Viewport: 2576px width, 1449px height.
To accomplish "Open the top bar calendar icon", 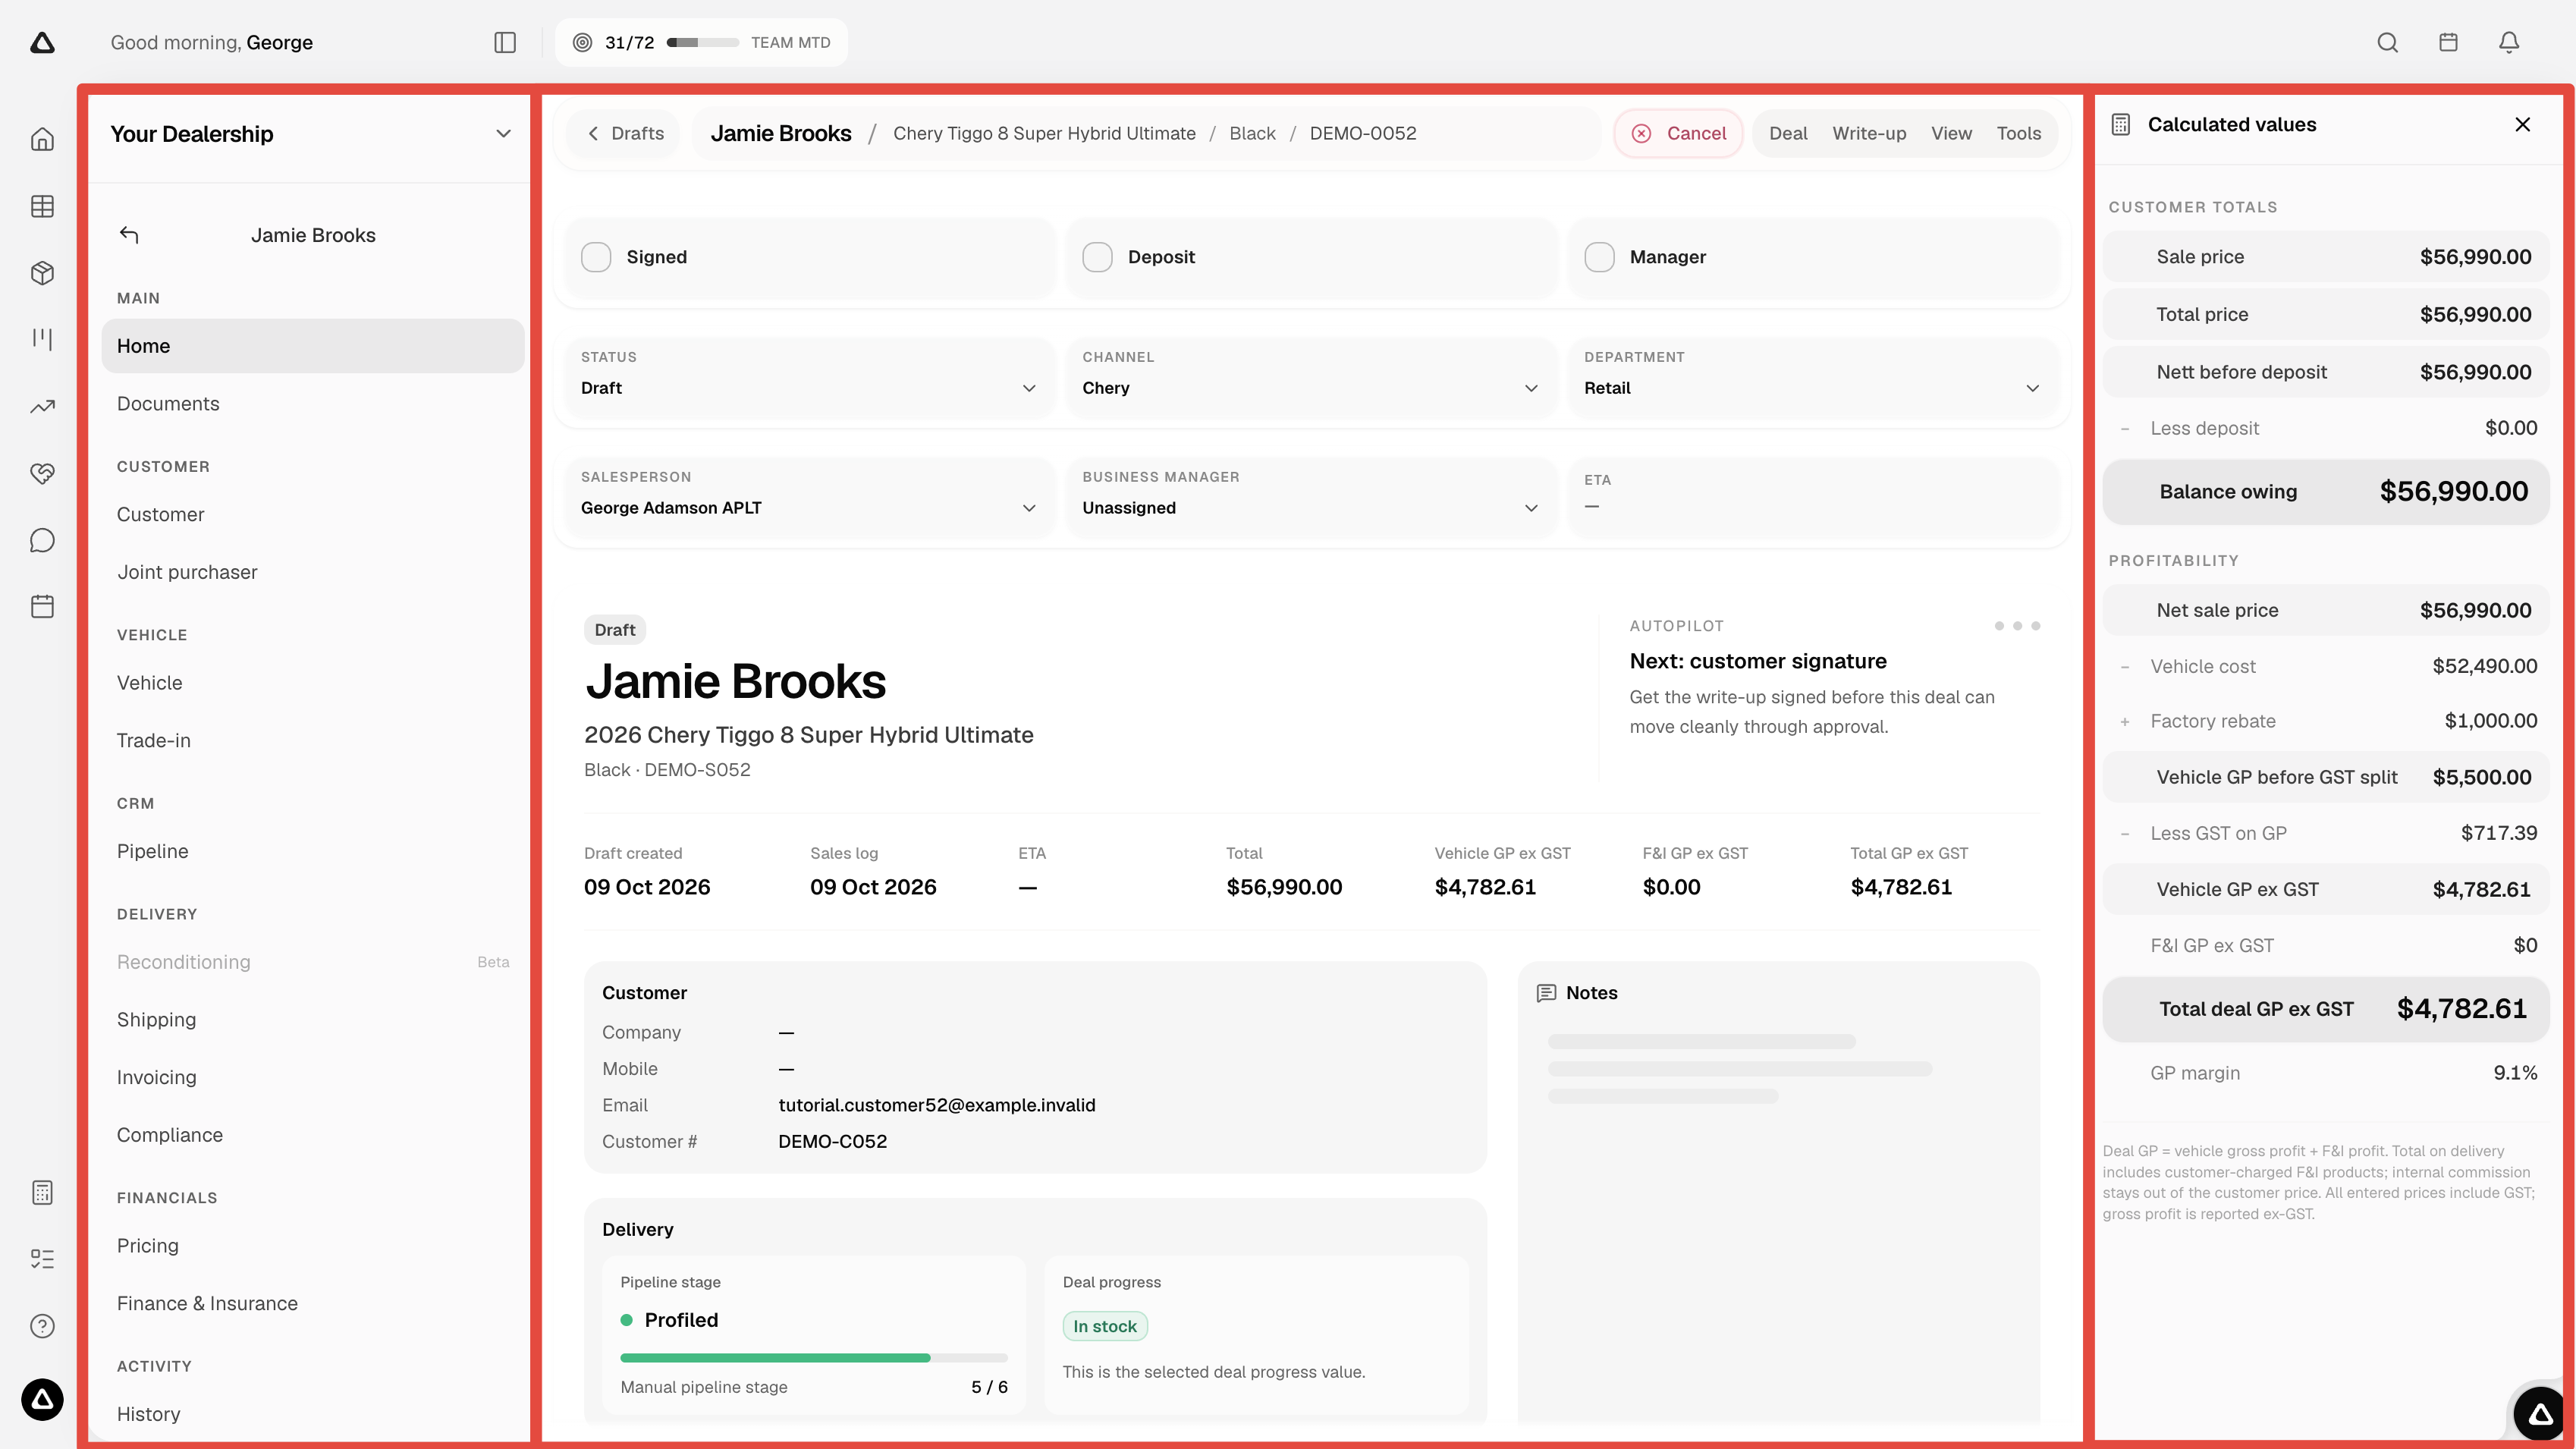I will click(2448, 42).
